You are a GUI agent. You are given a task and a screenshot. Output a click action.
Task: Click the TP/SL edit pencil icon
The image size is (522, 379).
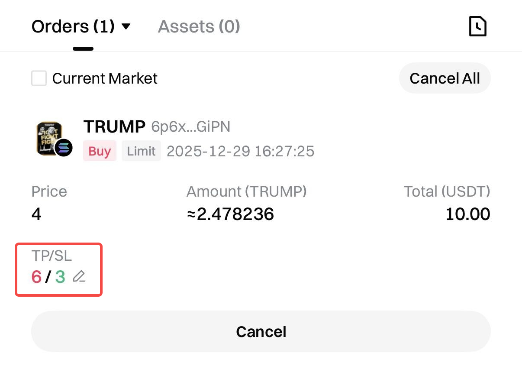(79, 276)
